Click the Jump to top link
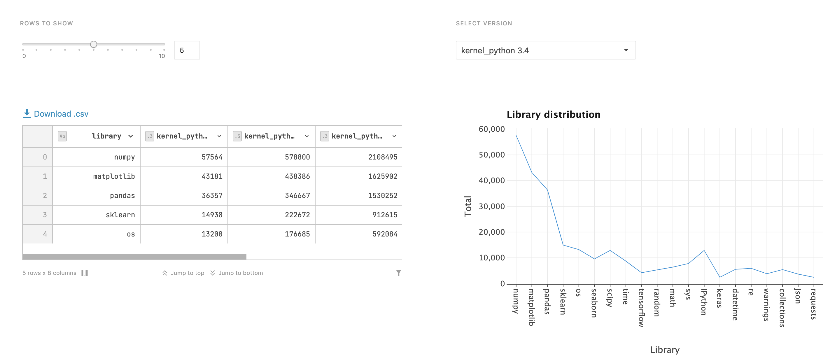Image resolution: width=837 pixels, height=361 pixels. click(x=187, y=273)
